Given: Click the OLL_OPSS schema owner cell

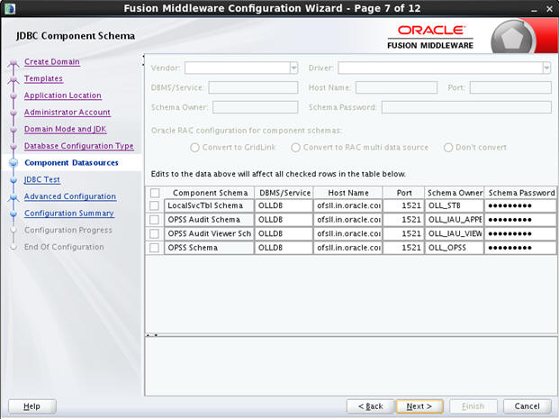Looking at the screenshot, I should pos(455,248).
